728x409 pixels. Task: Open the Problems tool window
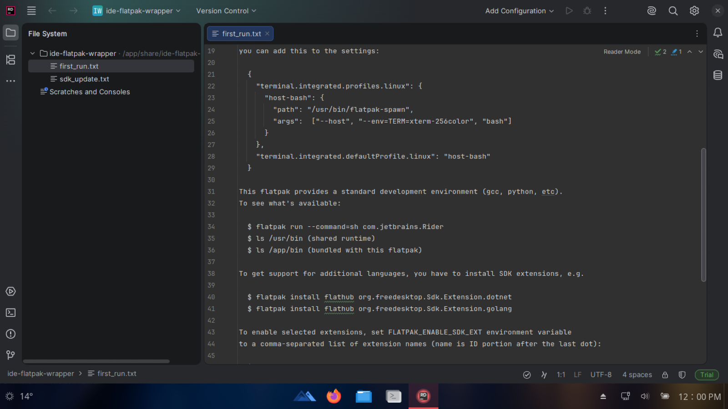pyautogui.click(x=10, y=334)
